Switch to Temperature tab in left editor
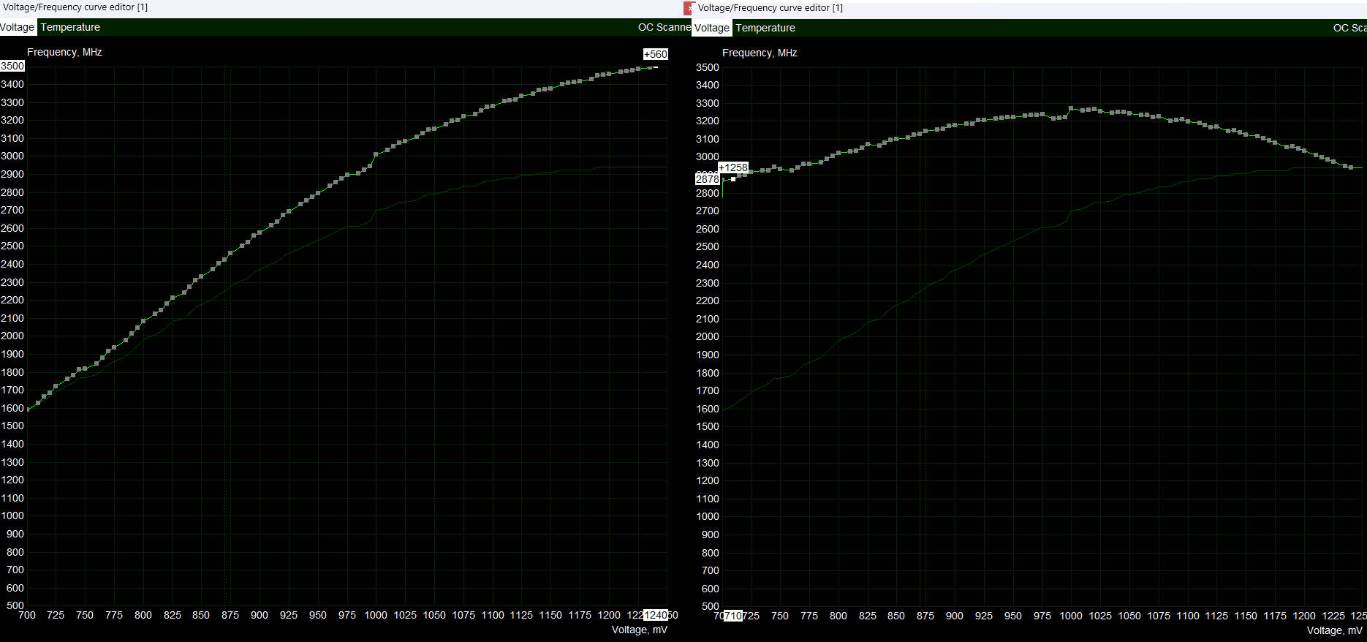The image size is (1367, 642). [x=70, y=27]
